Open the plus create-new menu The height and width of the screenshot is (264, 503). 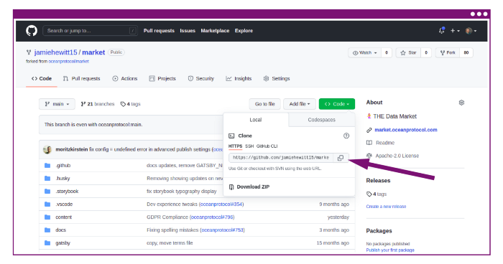[455, 31]
